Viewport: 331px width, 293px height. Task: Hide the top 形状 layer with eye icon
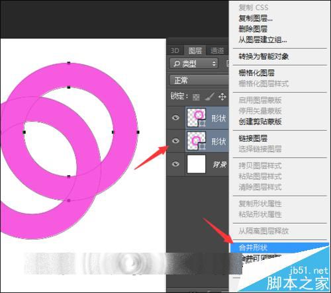click(x=175, y=118)
